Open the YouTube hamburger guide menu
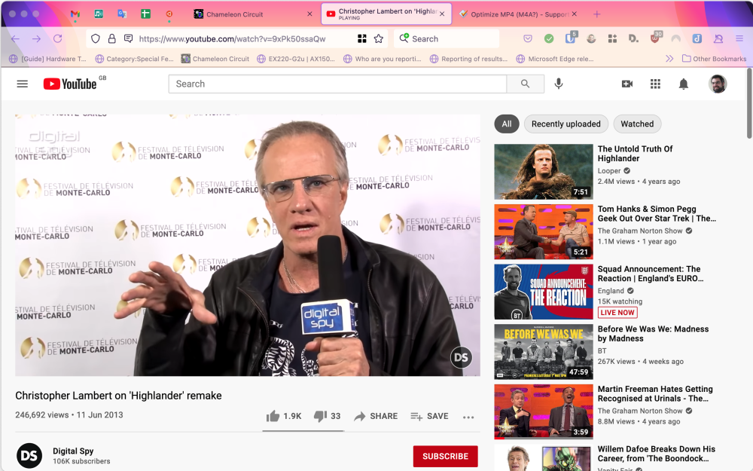Image resolution: width=753 pixels, height=471 pixels. tap(22, 84)
